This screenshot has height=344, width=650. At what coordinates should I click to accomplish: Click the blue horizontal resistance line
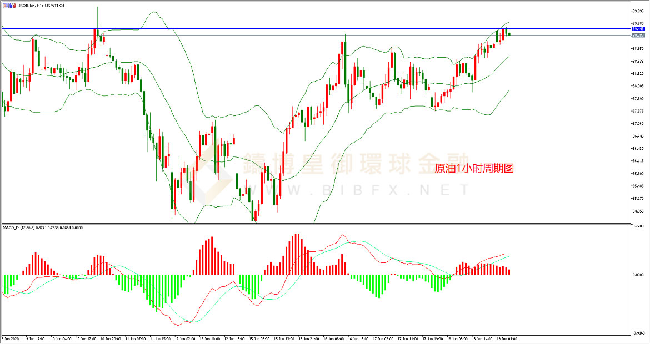coord(315,28)
